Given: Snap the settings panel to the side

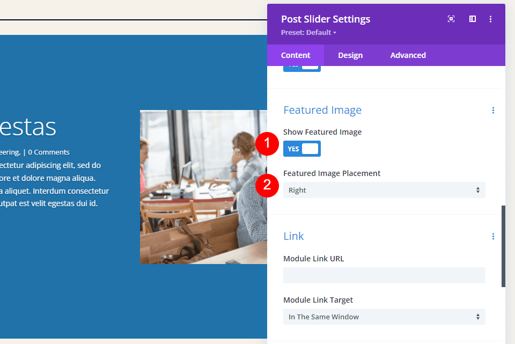Looking at the screenshot, I should coord(472,19).
